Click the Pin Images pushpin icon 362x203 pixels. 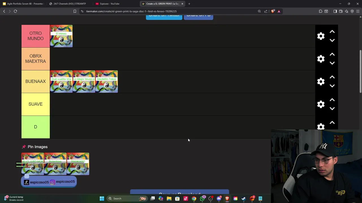pyautogui.click(x=24, y=147)
